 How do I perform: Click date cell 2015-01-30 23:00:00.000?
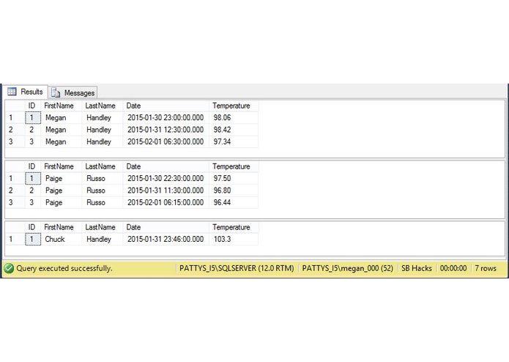click(x=166, y=118)
